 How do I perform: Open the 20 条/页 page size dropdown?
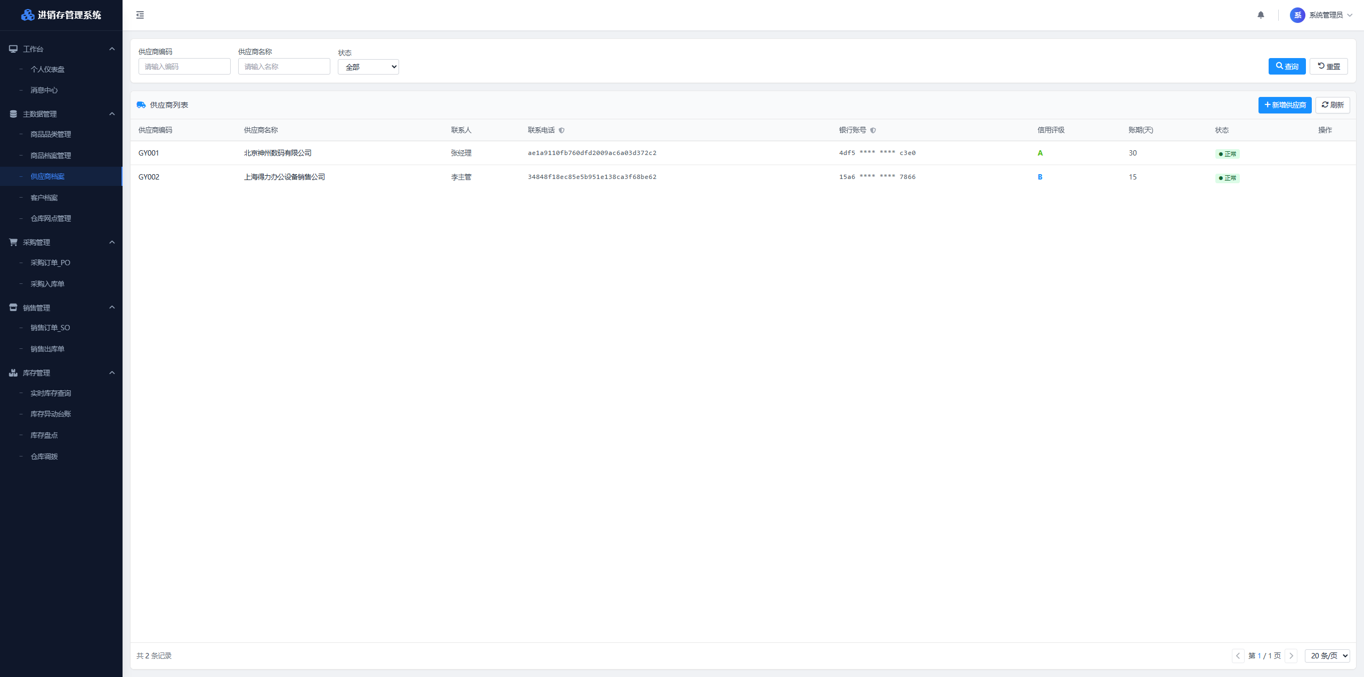pyautogui.click(x=1327, y=656)
